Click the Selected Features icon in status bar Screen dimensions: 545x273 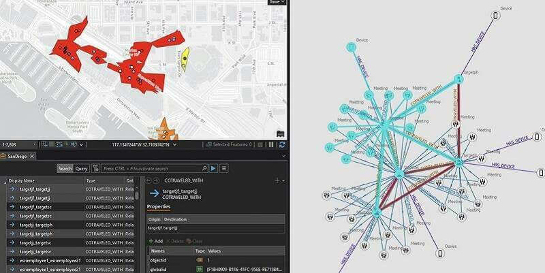(209, 144)
